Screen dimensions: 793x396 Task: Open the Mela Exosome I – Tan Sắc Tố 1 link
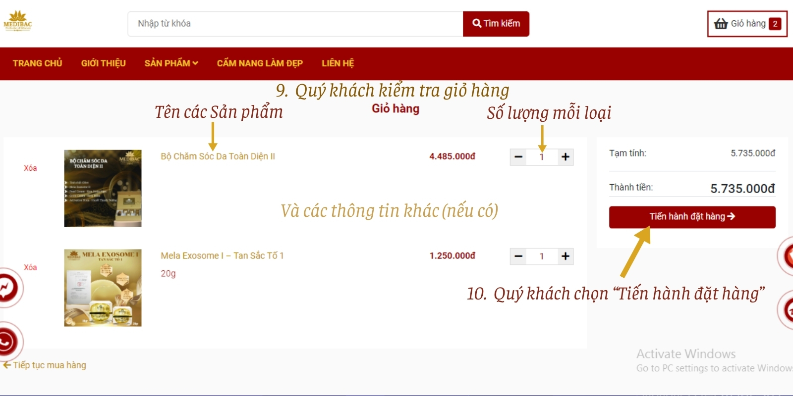[x=222, y=255]
